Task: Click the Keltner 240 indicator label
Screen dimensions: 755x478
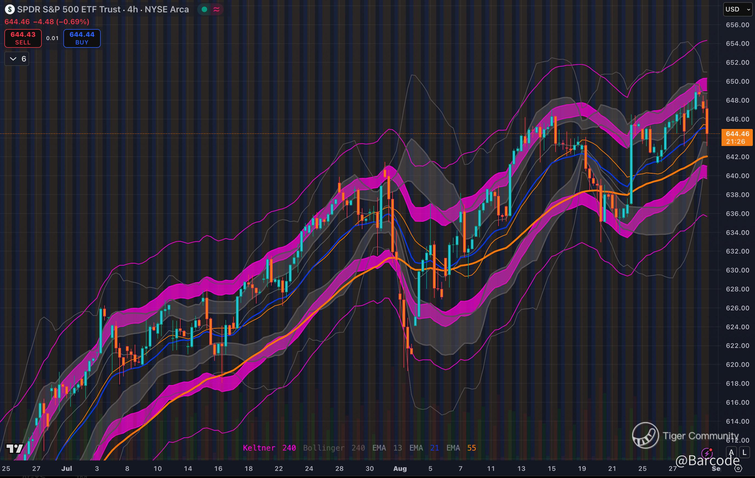Action: [269, 448]
